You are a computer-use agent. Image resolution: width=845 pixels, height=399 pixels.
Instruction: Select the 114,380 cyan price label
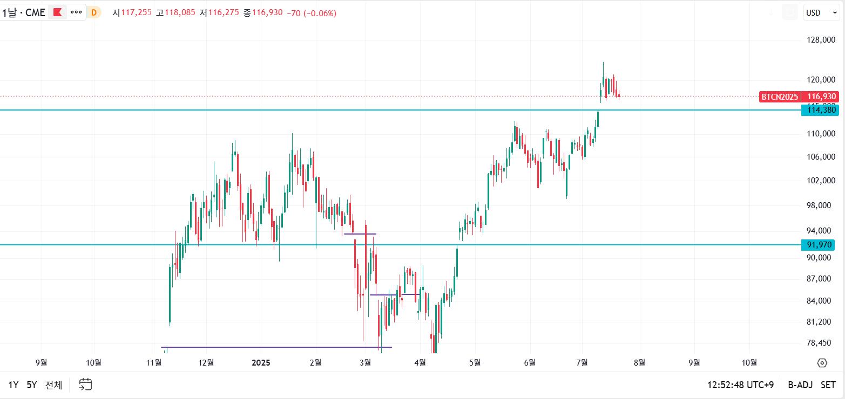click(x=821, y=110)
